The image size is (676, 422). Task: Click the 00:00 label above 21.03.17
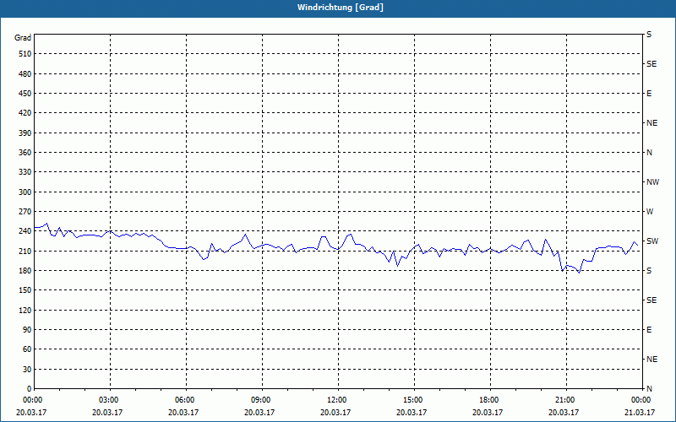pos(642,400)
